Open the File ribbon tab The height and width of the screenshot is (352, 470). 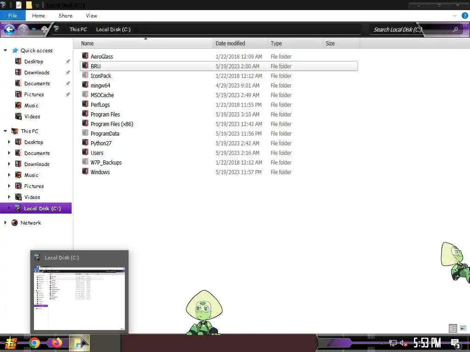pyautogui.click(x=12, y=16)
